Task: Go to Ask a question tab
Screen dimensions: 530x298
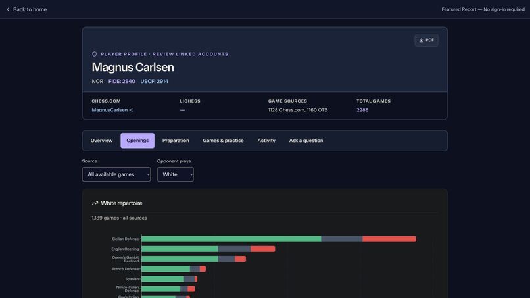Action: (306, 141)
